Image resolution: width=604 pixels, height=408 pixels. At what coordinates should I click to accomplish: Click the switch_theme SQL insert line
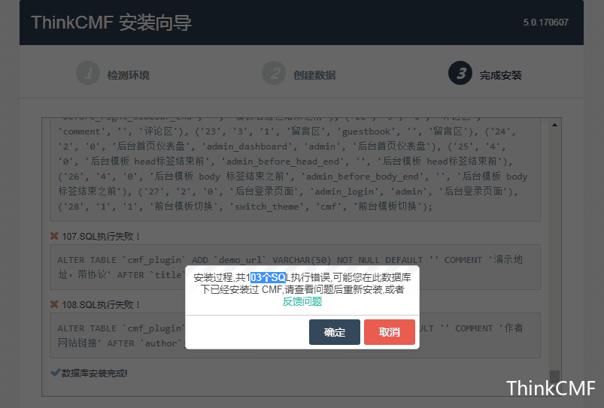pos(245,207)
